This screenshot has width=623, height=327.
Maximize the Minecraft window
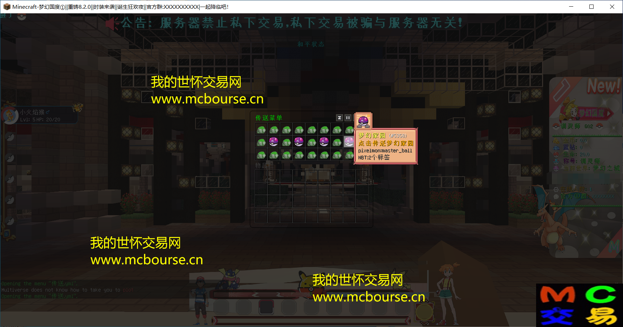(591, 7)
